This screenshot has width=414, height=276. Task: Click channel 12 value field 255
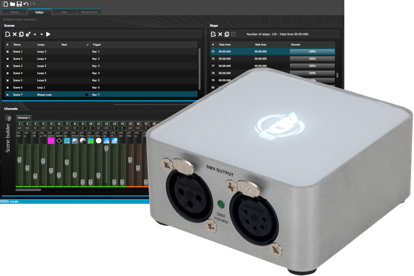tap(106, 128)
